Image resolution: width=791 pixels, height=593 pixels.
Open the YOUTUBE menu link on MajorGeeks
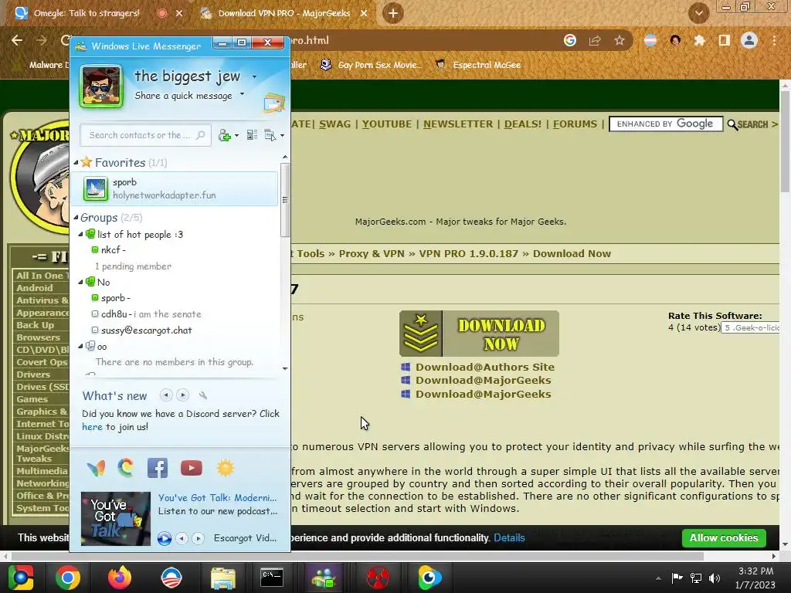click(386, 124)
